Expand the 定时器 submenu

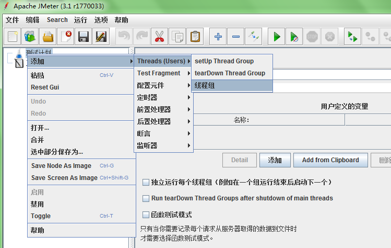click(x=163, y=97)
